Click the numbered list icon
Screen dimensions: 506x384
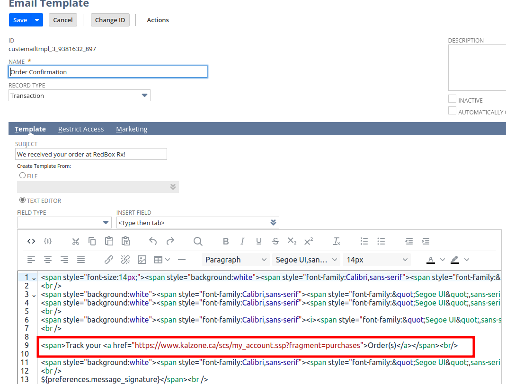click(x=364, y=241)
